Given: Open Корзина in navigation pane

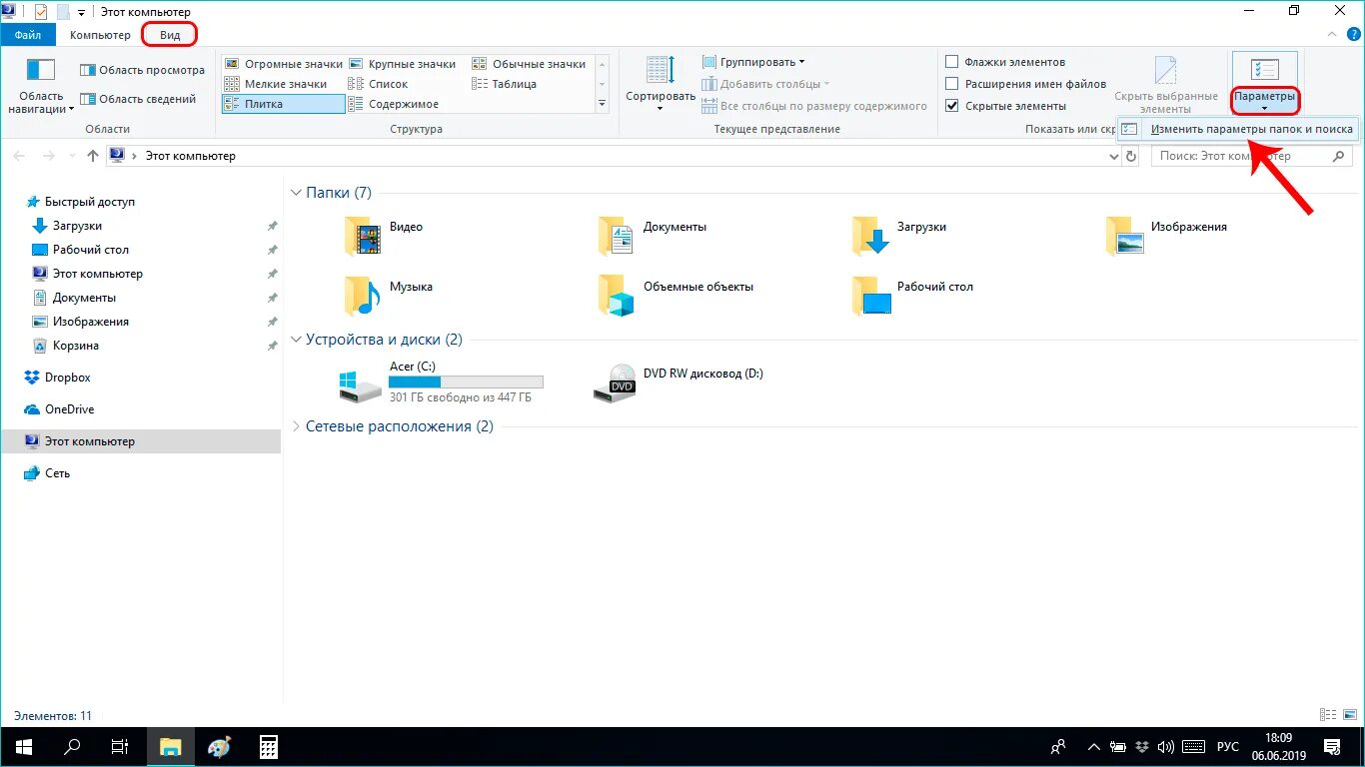Looking at the screenshot, I should [66, 346].
